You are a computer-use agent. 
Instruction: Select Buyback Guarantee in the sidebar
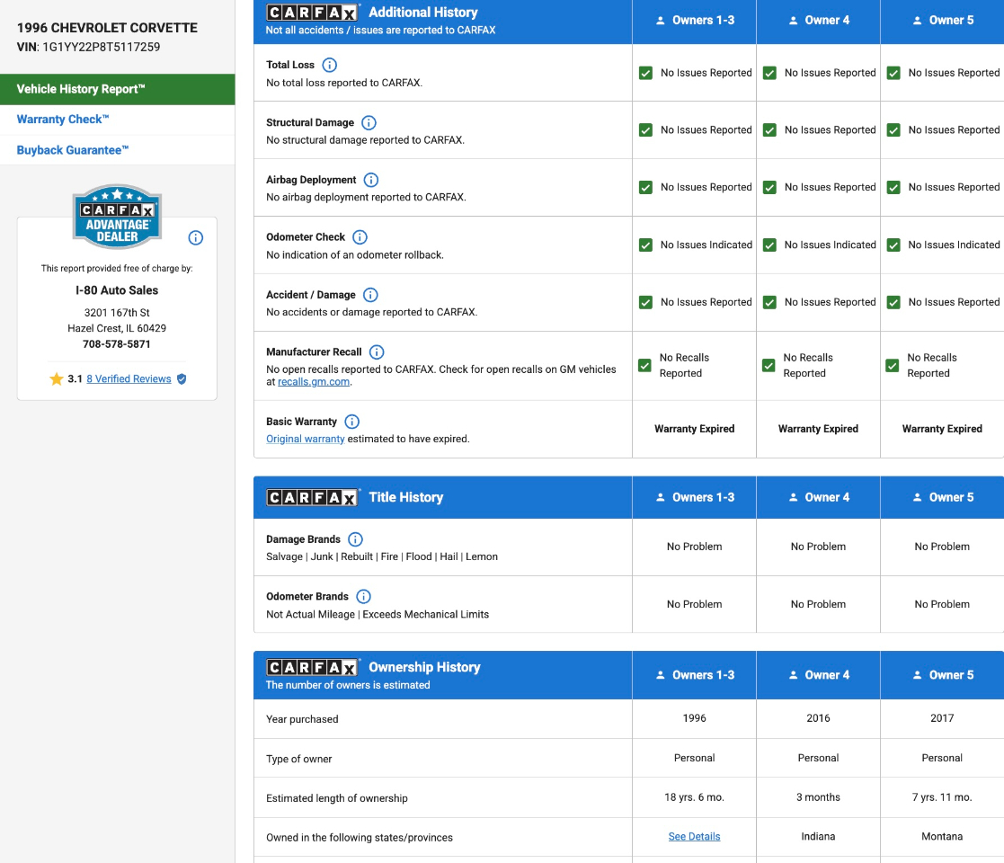[x=73, y=150]
